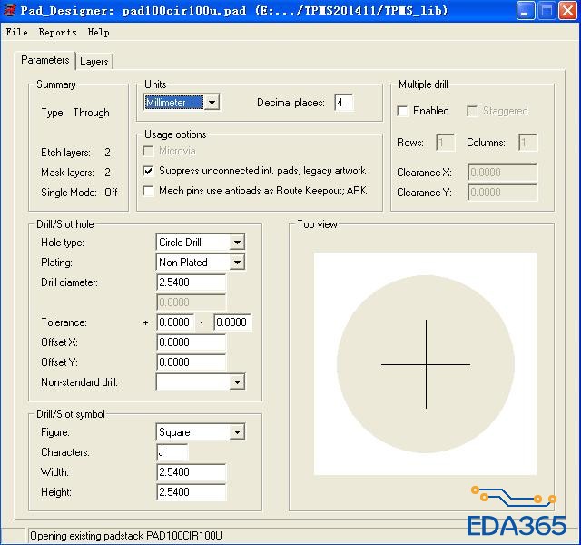The width and height of the screenshot is (581, 545).
Task: Uncheck Suppress unconnected int. pads option
Action: click(x=148, y=171)
